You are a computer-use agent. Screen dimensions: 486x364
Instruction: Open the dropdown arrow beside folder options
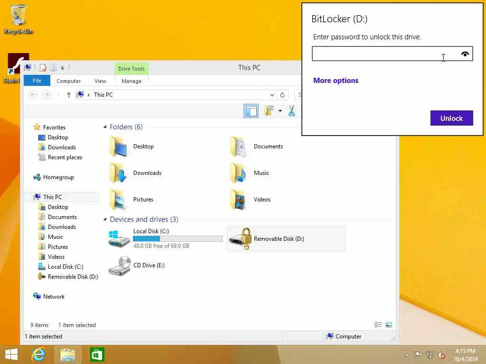pyautogui.click(x=280, y=111)
